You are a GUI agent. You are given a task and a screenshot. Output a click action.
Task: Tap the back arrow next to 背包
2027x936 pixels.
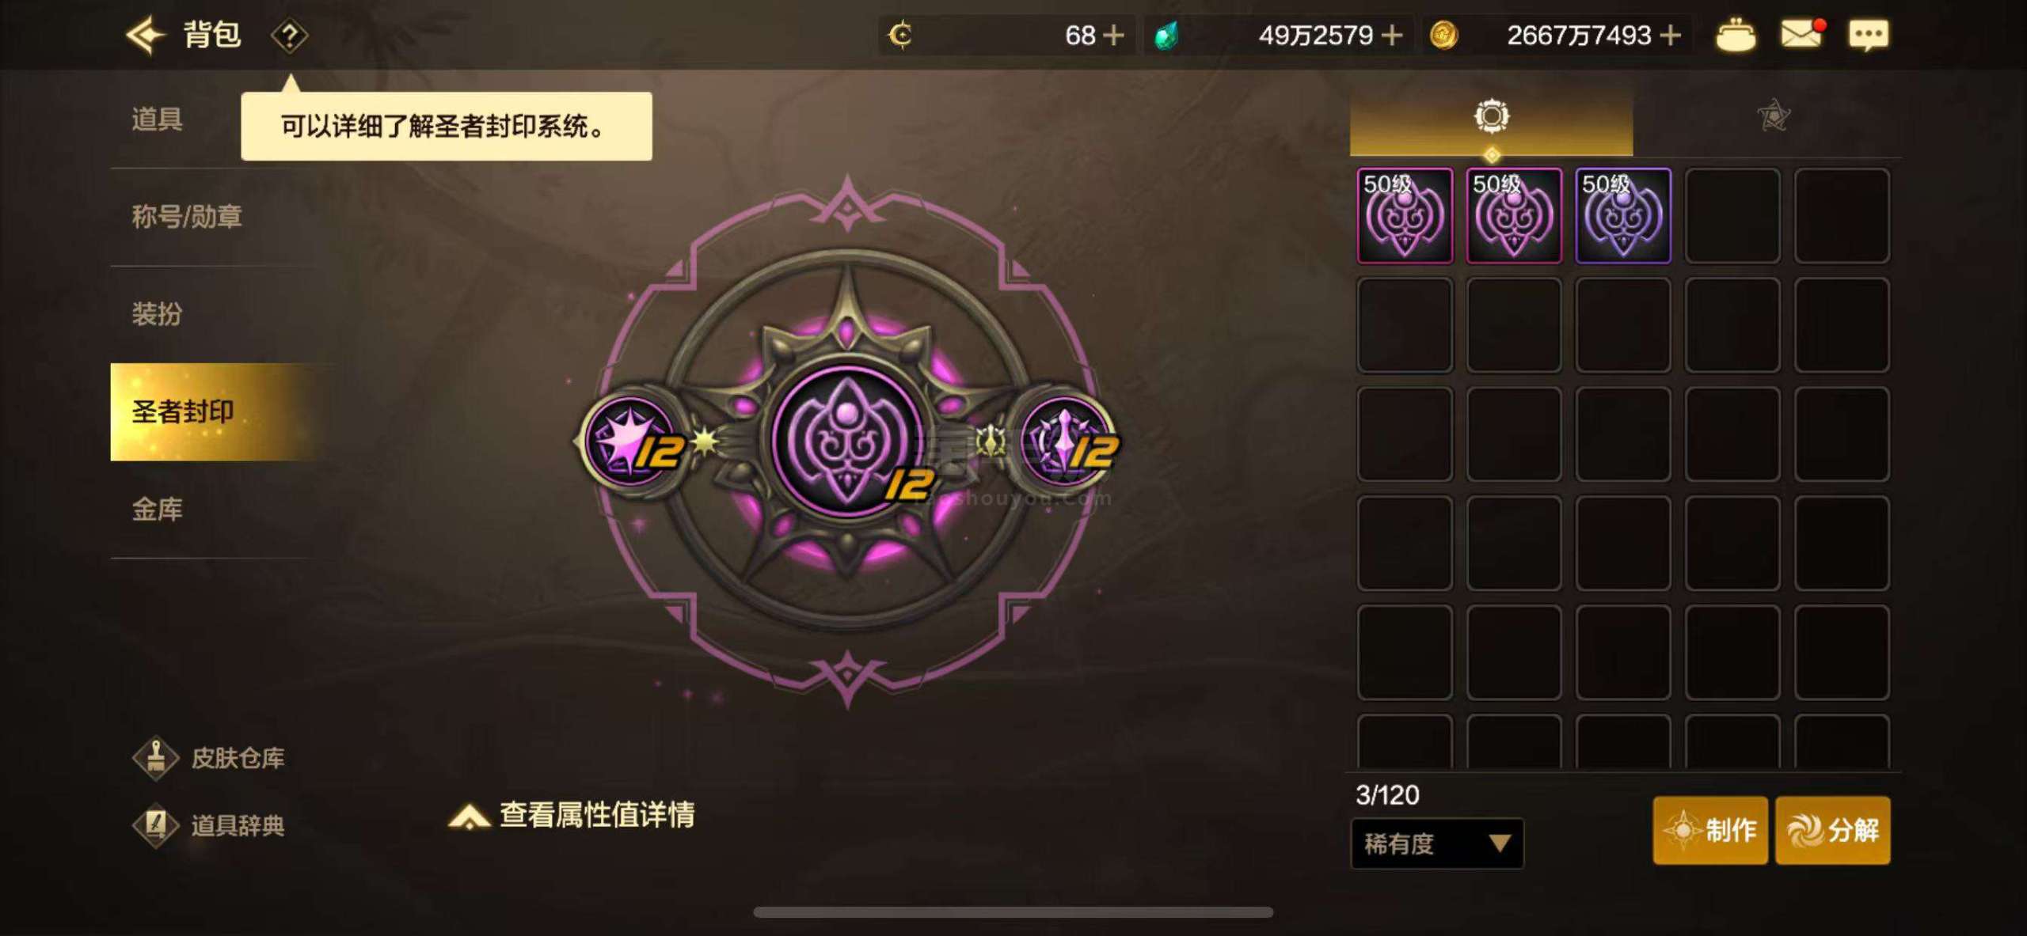(x=145, y=36)
